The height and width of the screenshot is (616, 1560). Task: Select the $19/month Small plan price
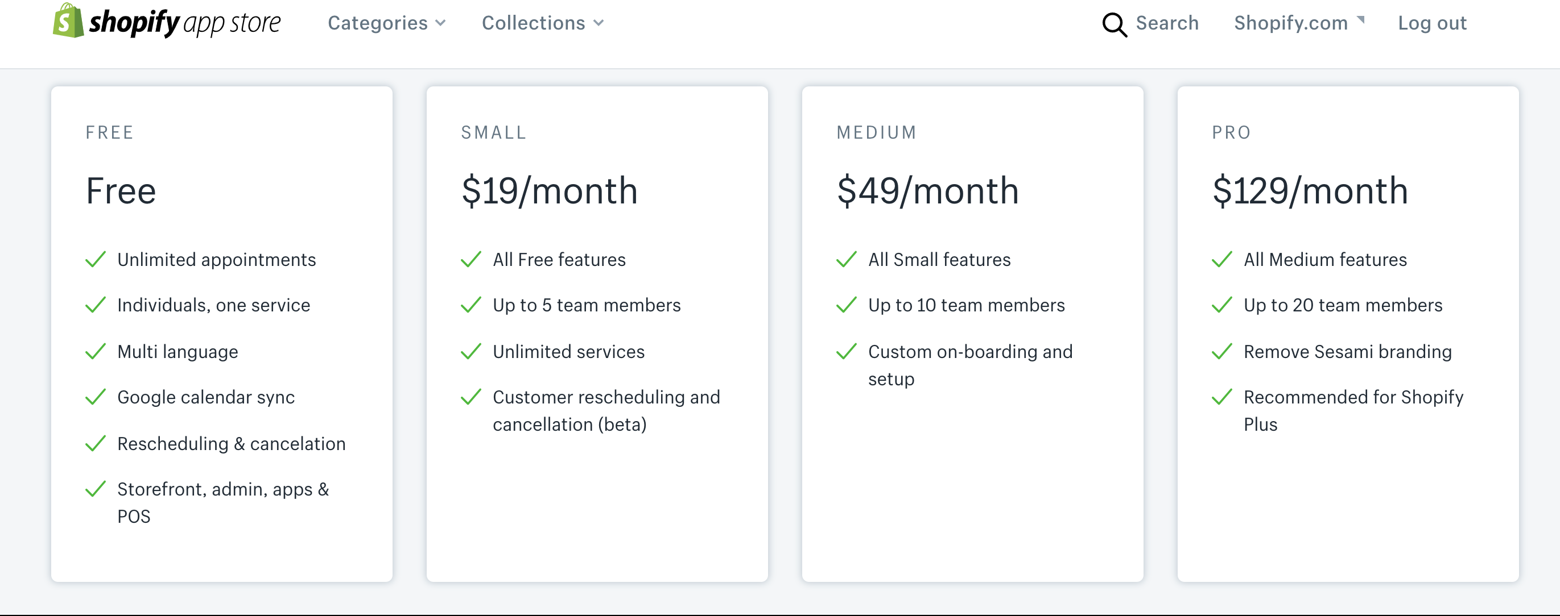point(549,190)
